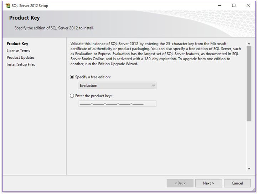Click the disabled Back button
258x194 pixels.
coord(180,183)
